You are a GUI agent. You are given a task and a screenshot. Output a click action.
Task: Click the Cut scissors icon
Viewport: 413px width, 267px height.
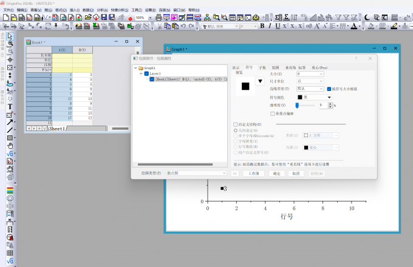[x=159, y=25]
